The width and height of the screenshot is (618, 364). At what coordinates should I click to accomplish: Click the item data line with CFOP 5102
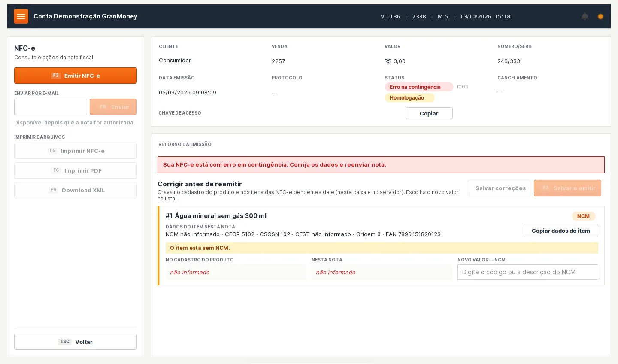[x=303, y=234]
